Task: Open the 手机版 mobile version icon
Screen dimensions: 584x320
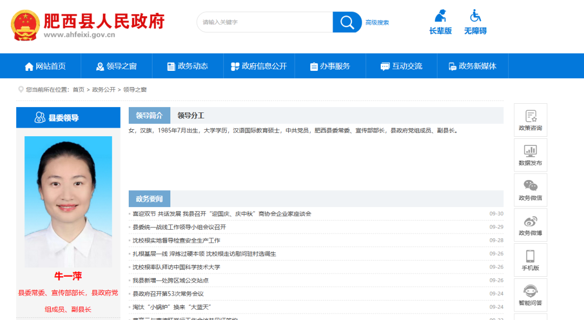Action: [x=530, y=260]
